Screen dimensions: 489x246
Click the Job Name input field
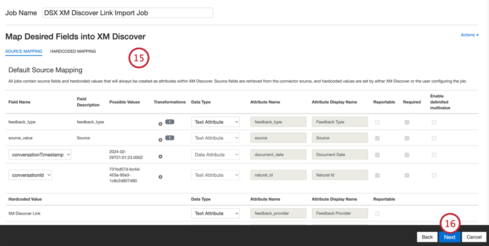[x=127, y=13]
